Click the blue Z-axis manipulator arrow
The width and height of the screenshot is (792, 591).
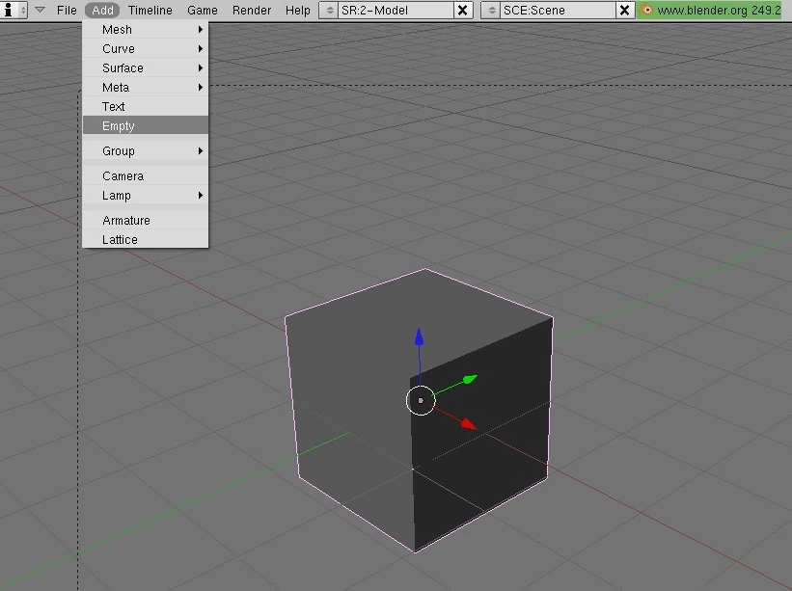(x=419, y=337)
